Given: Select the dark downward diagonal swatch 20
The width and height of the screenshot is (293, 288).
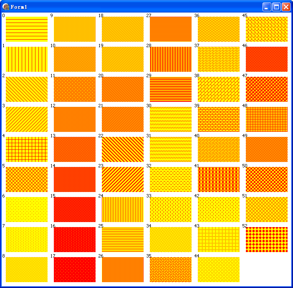Looking at the screenshot, I should tap(123, 89).
